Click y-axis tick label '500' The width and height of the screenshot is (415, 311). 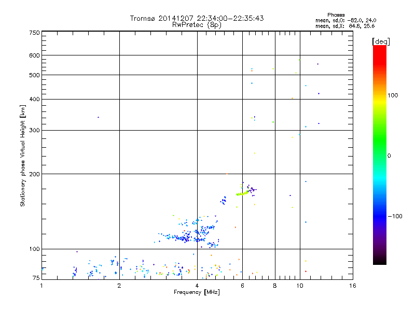click(34, 75)
